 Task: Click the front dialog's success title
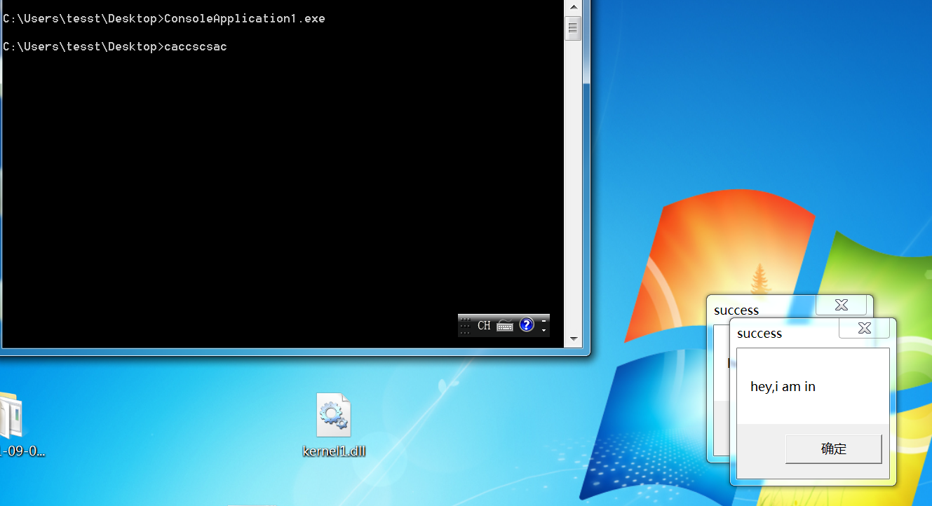759,334
